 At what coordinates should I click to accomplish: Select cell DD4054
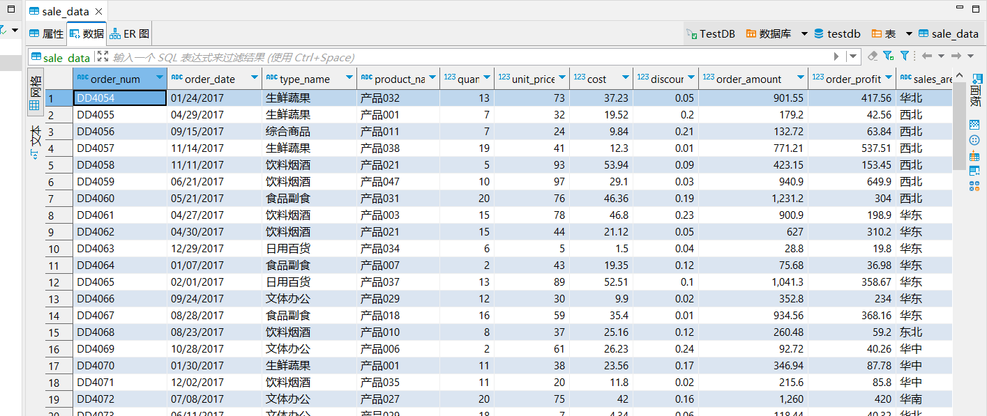pos(120,98)
